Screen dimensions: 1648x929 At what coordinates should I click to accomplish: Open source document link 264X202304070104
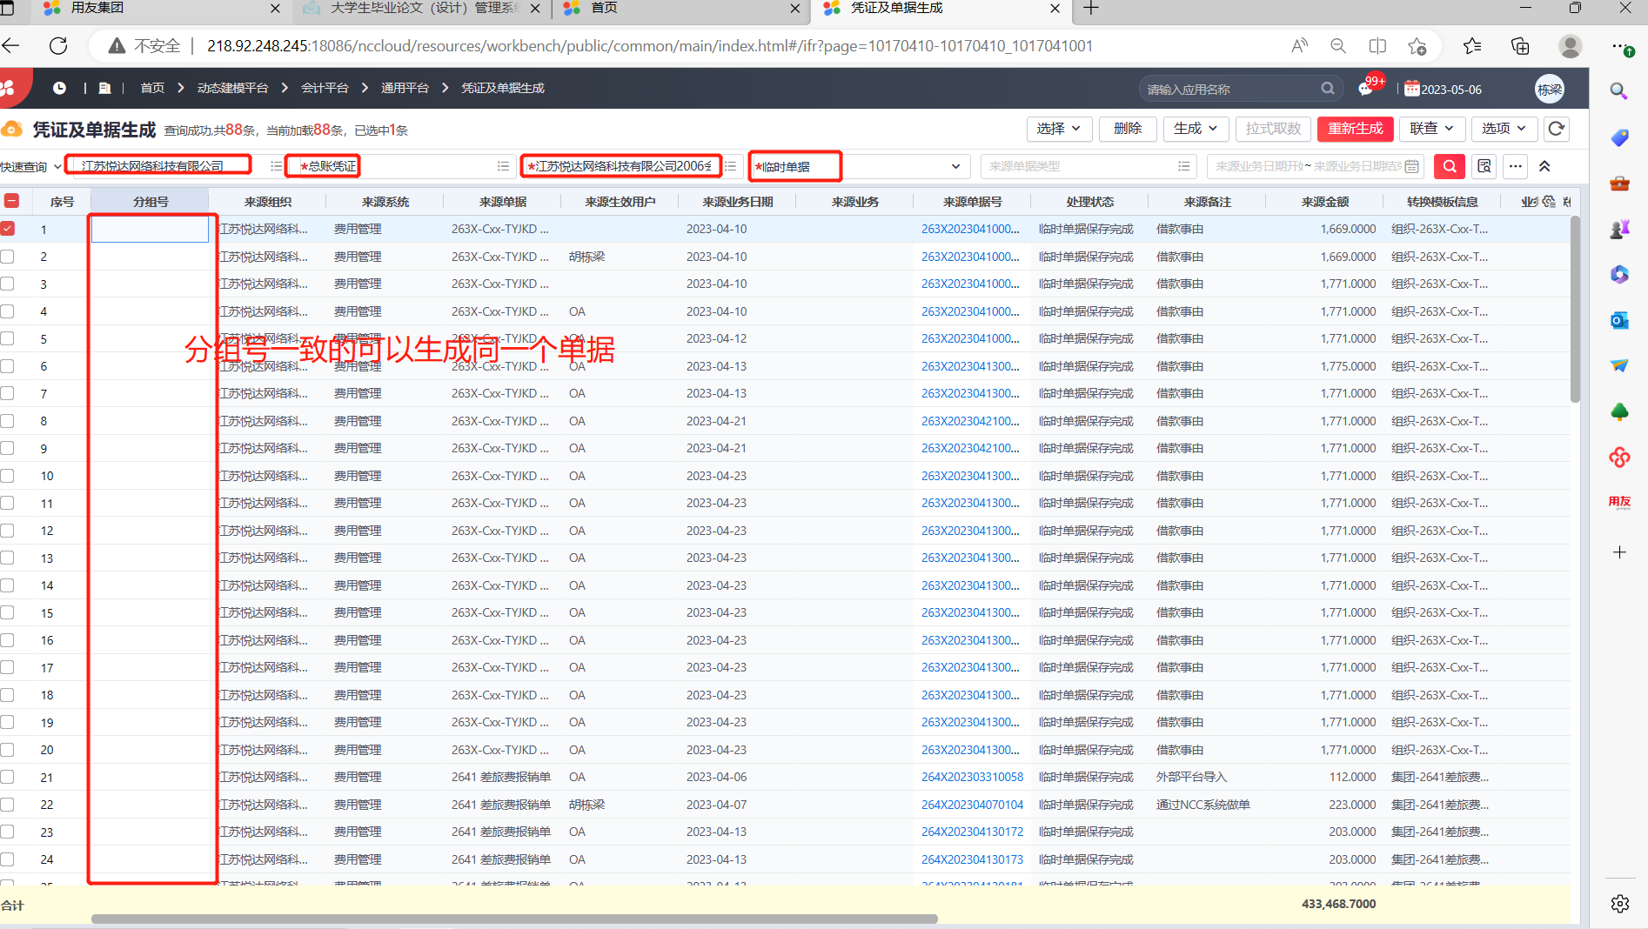972,805
